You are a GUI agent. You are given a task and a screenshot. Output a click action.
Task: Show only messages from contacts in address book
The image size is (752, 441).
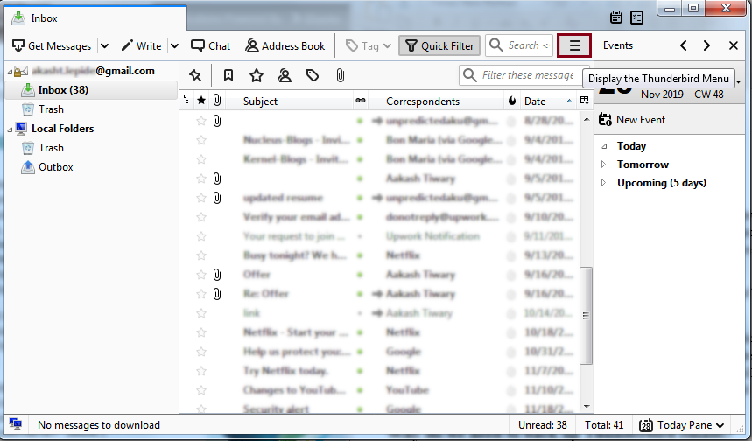click(284, 75)
